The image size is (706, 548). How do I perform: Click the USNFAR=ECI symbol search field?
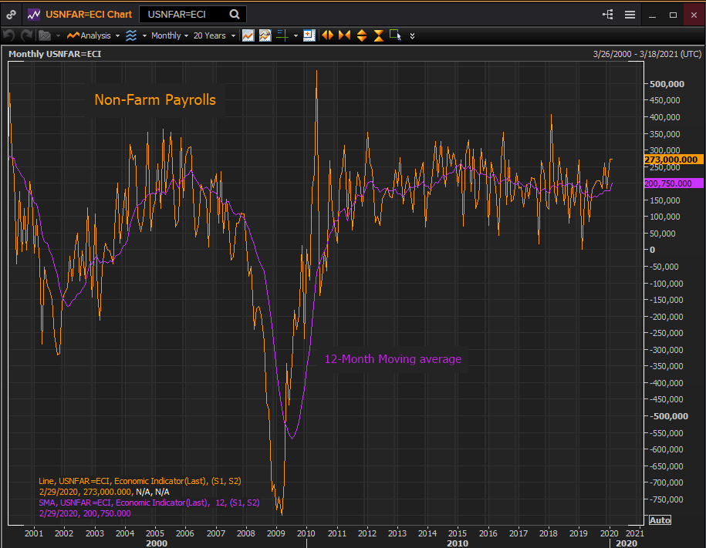tap(184, 15)
